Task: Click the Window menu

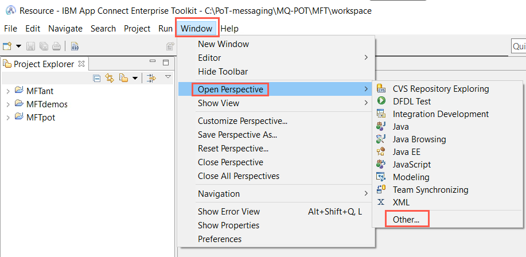Action: pyautogui.click(x=197, y=29)
